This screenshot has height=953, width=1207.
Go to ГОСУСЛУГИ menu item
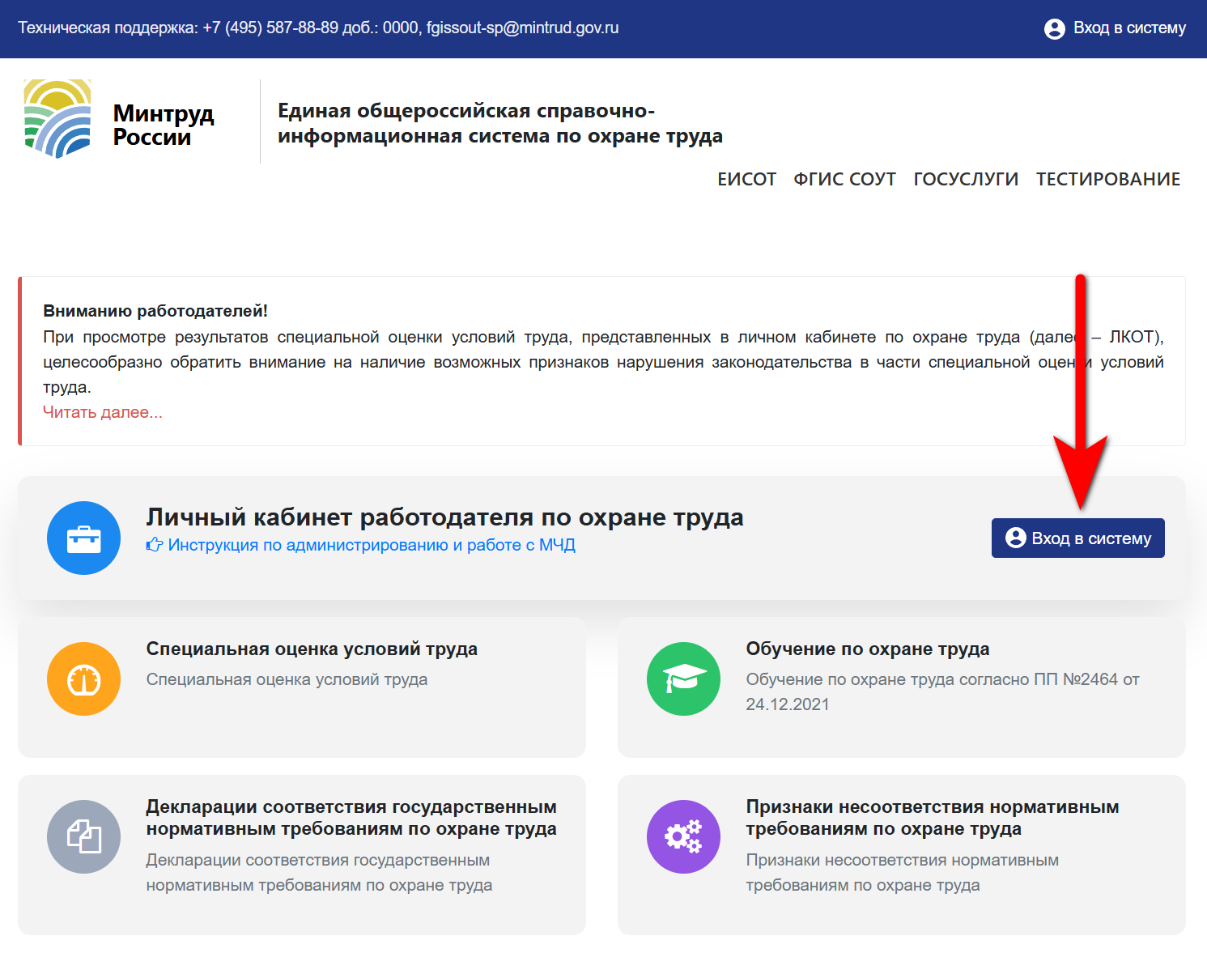coord(966,180)
